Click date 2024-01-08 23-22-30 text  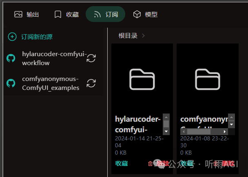(x=204, y=142)
